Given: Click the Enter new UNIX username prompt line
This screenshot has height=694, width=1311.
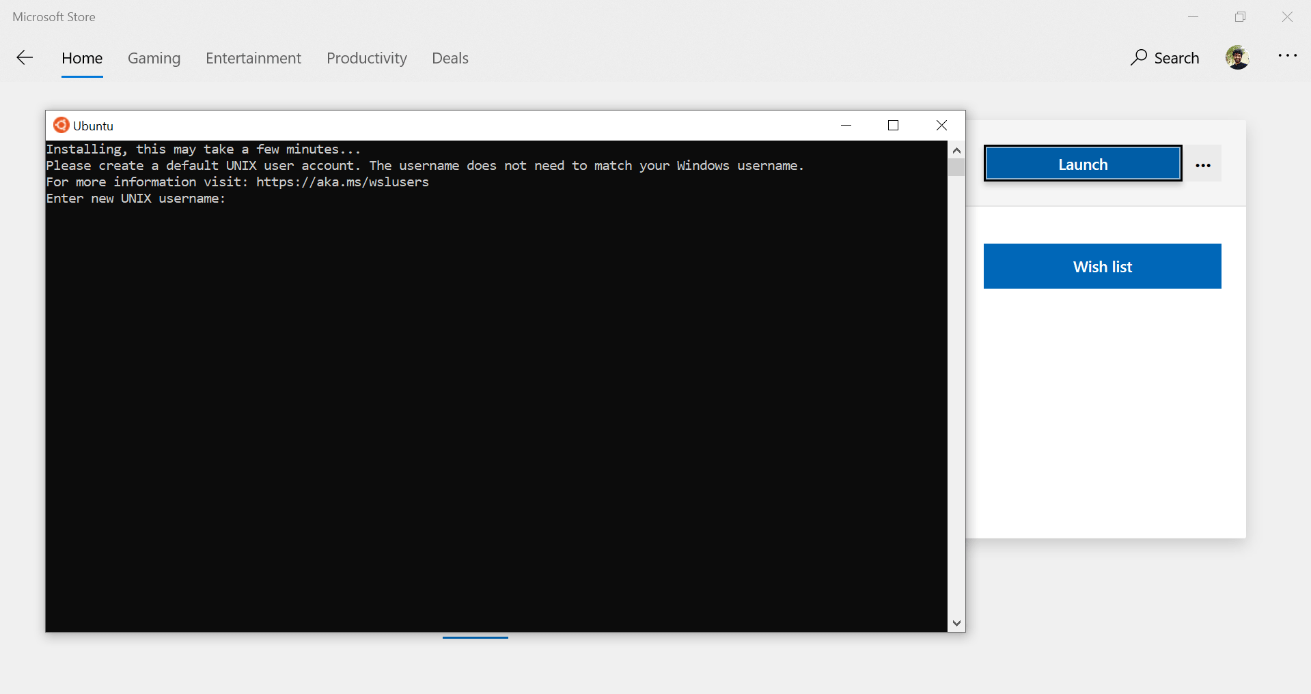Looking at the screenshot, I should (x=135, y=199).
